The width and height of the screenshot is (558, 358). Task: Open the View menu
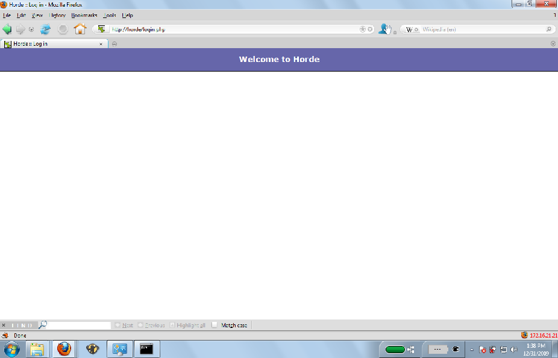[x=37, y=15]
